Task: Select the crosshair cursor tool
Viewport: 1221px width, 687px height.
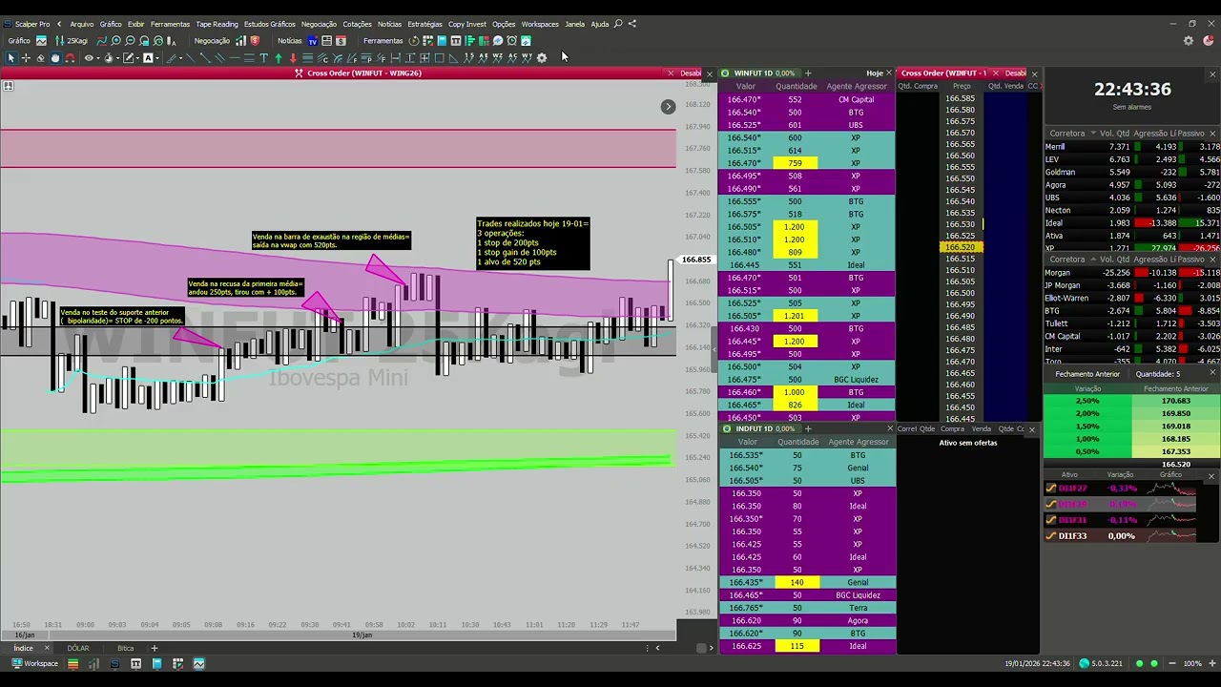Action: [26, 58]
